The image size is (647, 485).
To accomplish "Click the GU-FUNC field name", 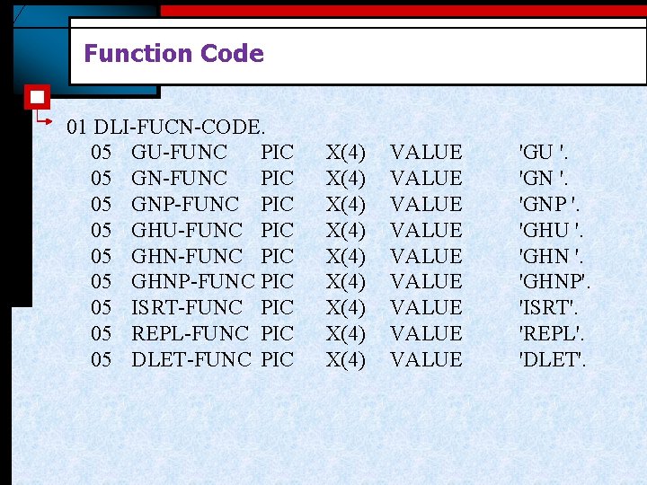I will 179,152.
